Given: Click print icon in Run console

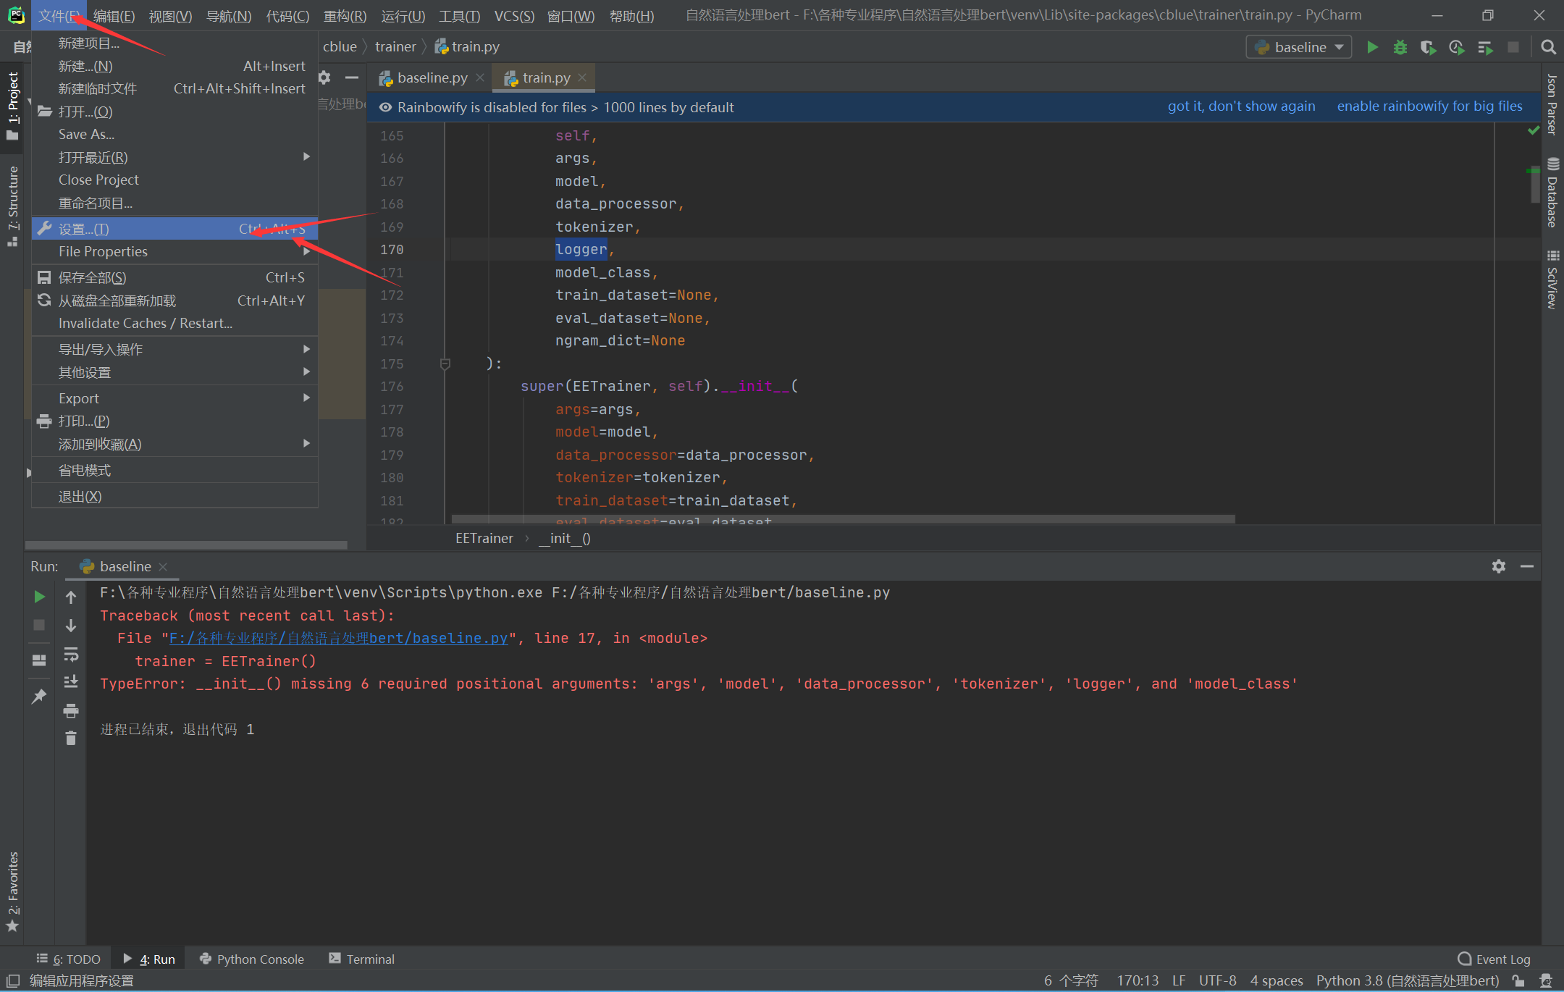Looking at the screenshot, I should click(x=71, y=711).
